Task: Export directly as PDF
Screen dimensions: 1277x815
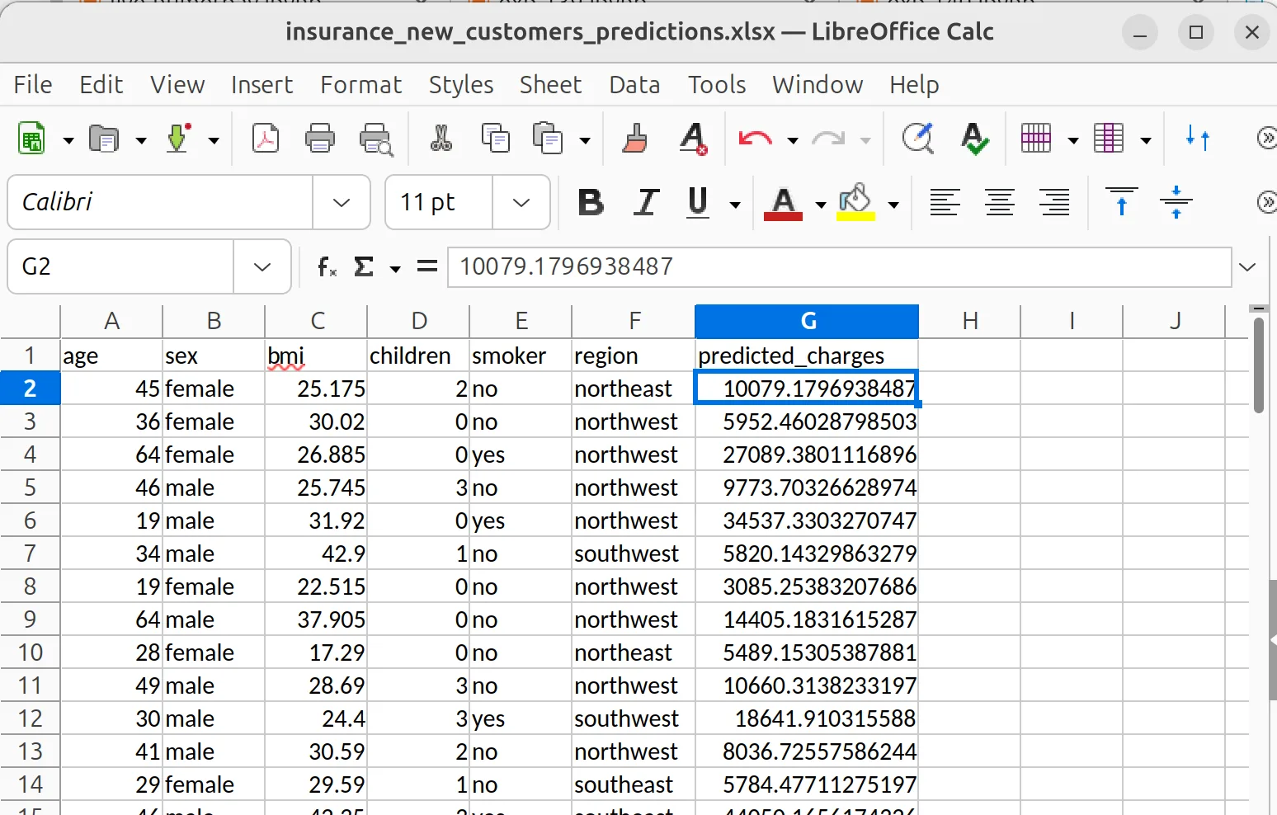Action: point(266,139)
